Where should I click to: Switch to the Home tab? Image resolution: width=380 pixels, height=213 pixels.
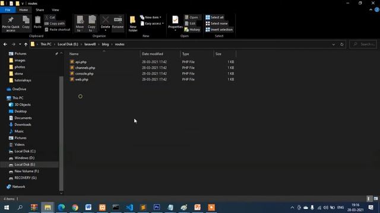pos(24,10)
